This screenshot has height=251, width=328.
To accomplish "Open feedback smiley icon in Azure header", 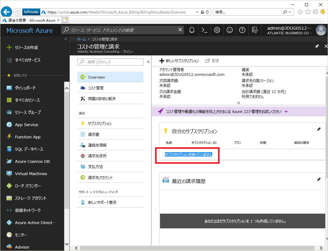I will point(229,30).
